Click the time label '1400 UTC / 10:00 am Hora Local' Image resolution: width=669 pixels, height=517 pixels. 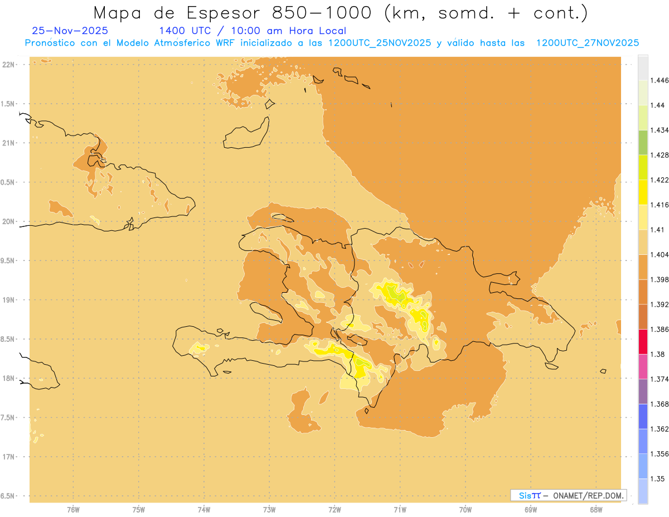252,31
